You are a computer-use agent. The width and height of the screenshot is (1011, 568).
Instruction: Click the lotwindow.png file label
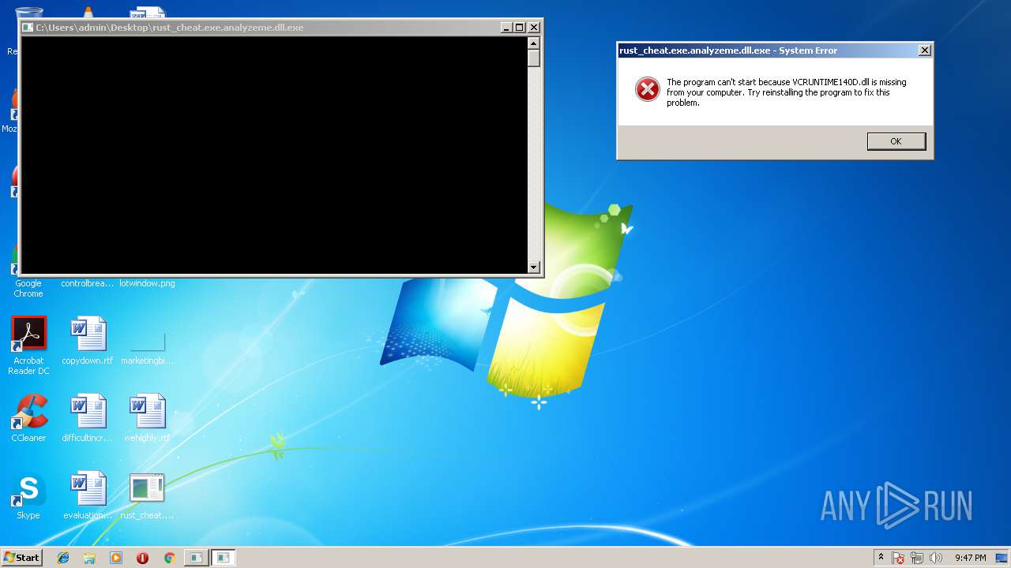click(147, 283)
